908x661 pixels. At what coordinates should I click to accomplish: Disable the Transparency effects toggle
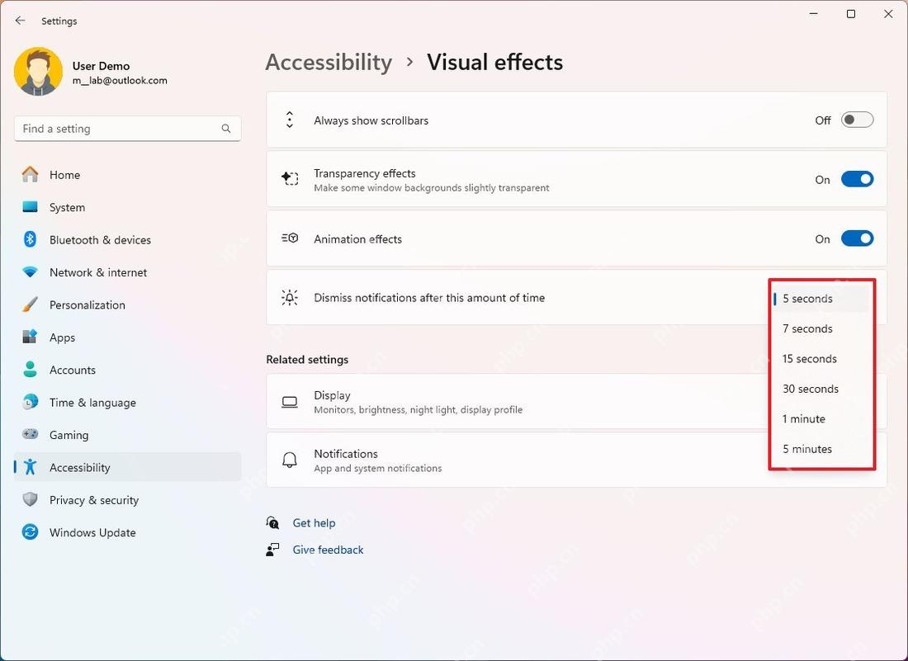[x=857, y=179]
